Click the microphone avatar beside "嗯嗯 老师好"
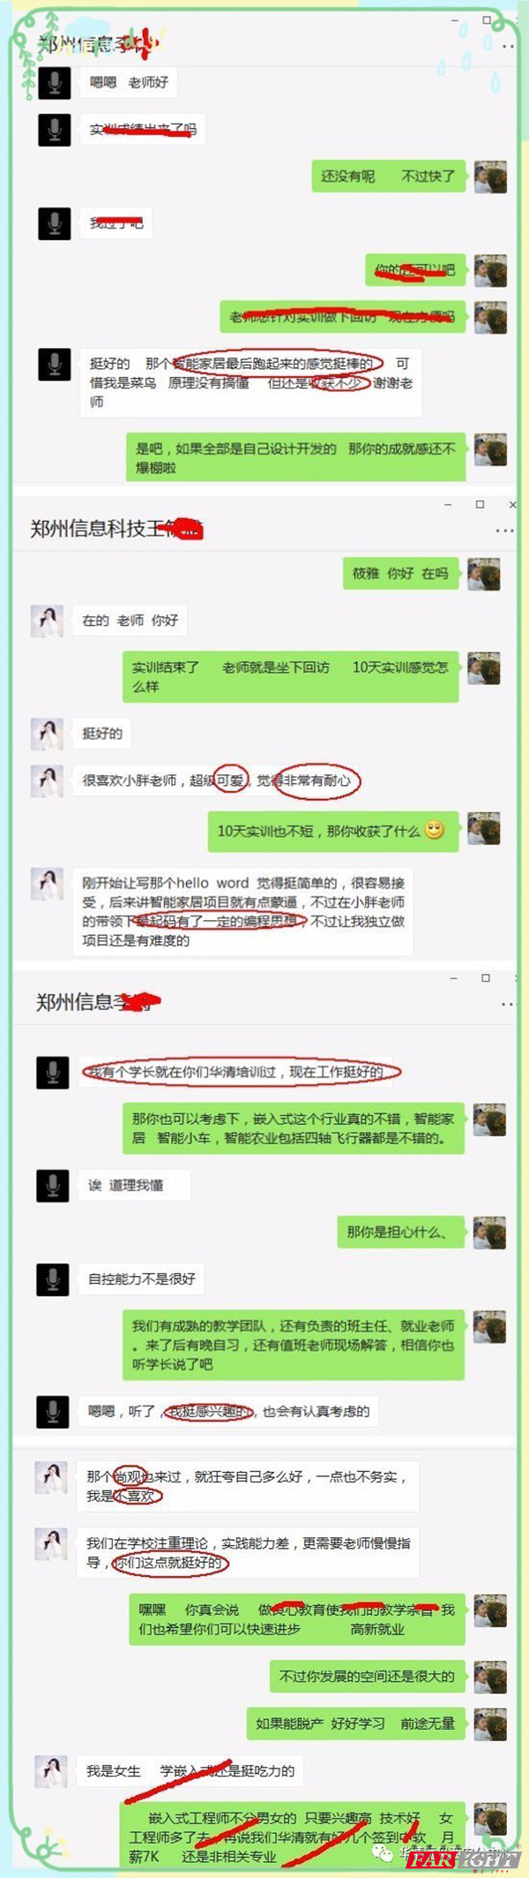529x1878 pixels. tap(54, 82)
